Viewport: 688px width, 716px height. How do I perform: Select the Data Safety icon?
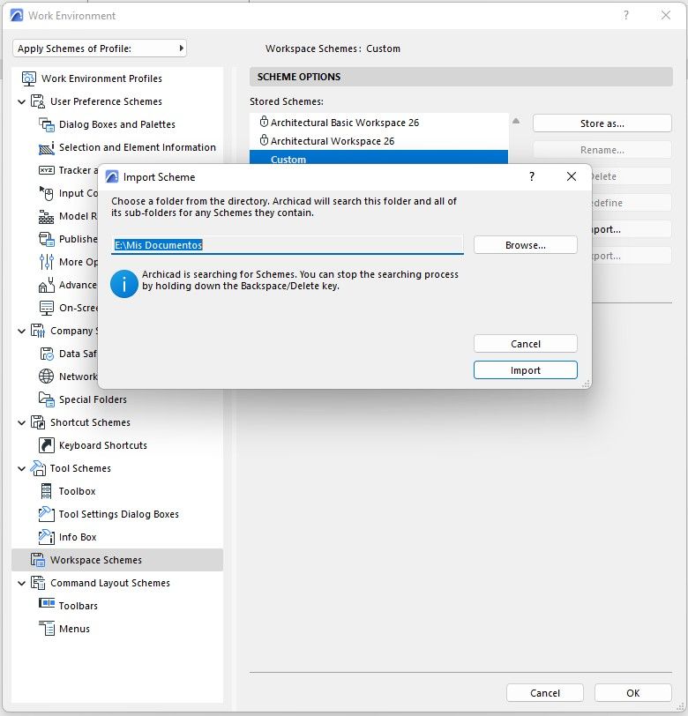tap(47, 354)
